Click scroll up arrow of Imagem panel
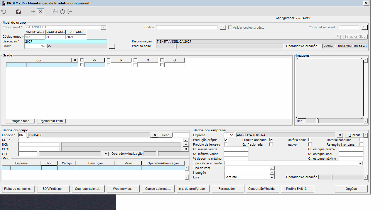This screenshot has width=385, height=210. pyautogui.click(x=365, y=60)
